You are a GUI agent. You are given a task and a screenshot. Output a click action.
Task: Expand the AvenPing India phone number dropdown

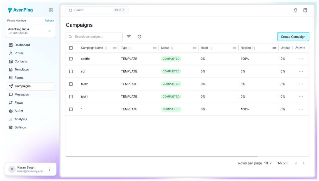49,31
